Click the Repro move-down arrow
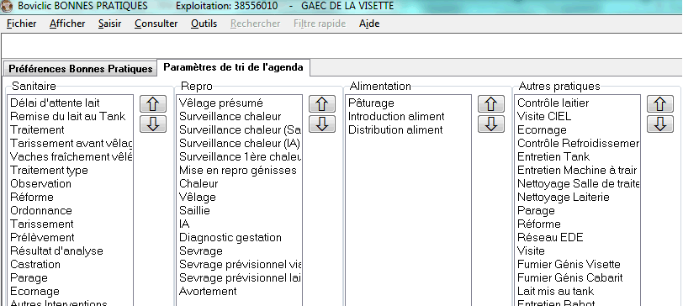Viewport: 683px width, 306px height. [322, 124]
